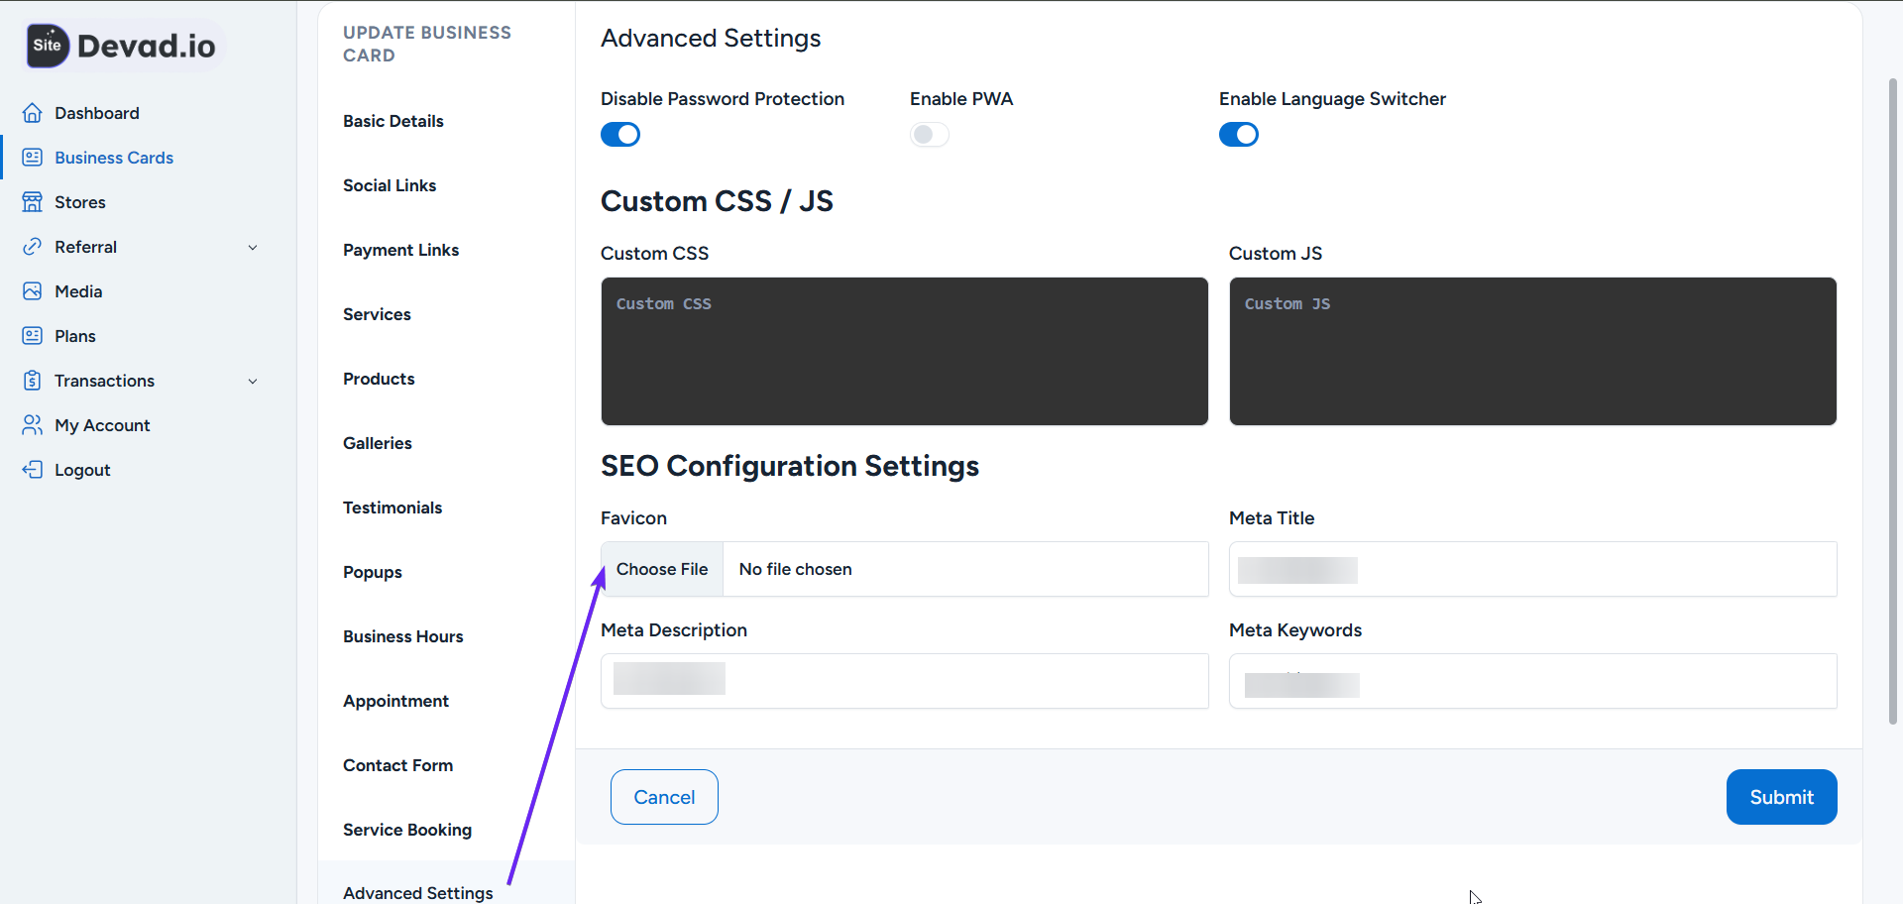
Task: Disable Password Protection toggle
Action: point(619,134)
